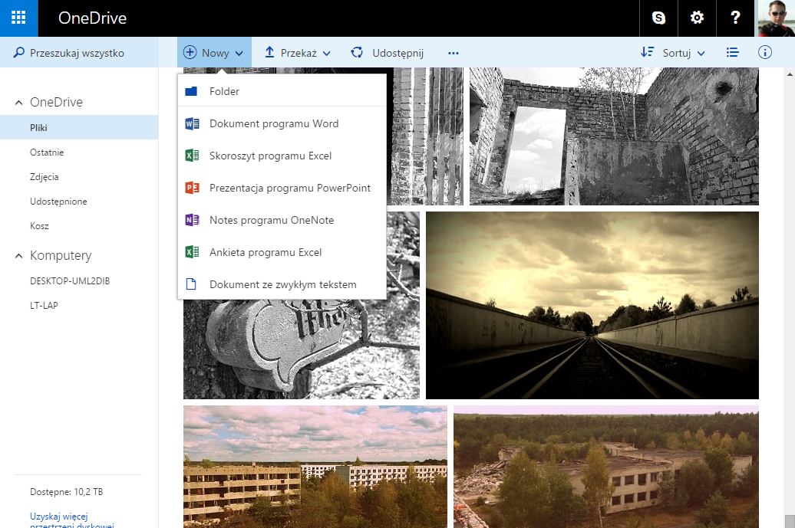The width and height of the screenshot is (795, 528).
Task: Open Skype chat icon in header
Action: click(x=658, y=18)
